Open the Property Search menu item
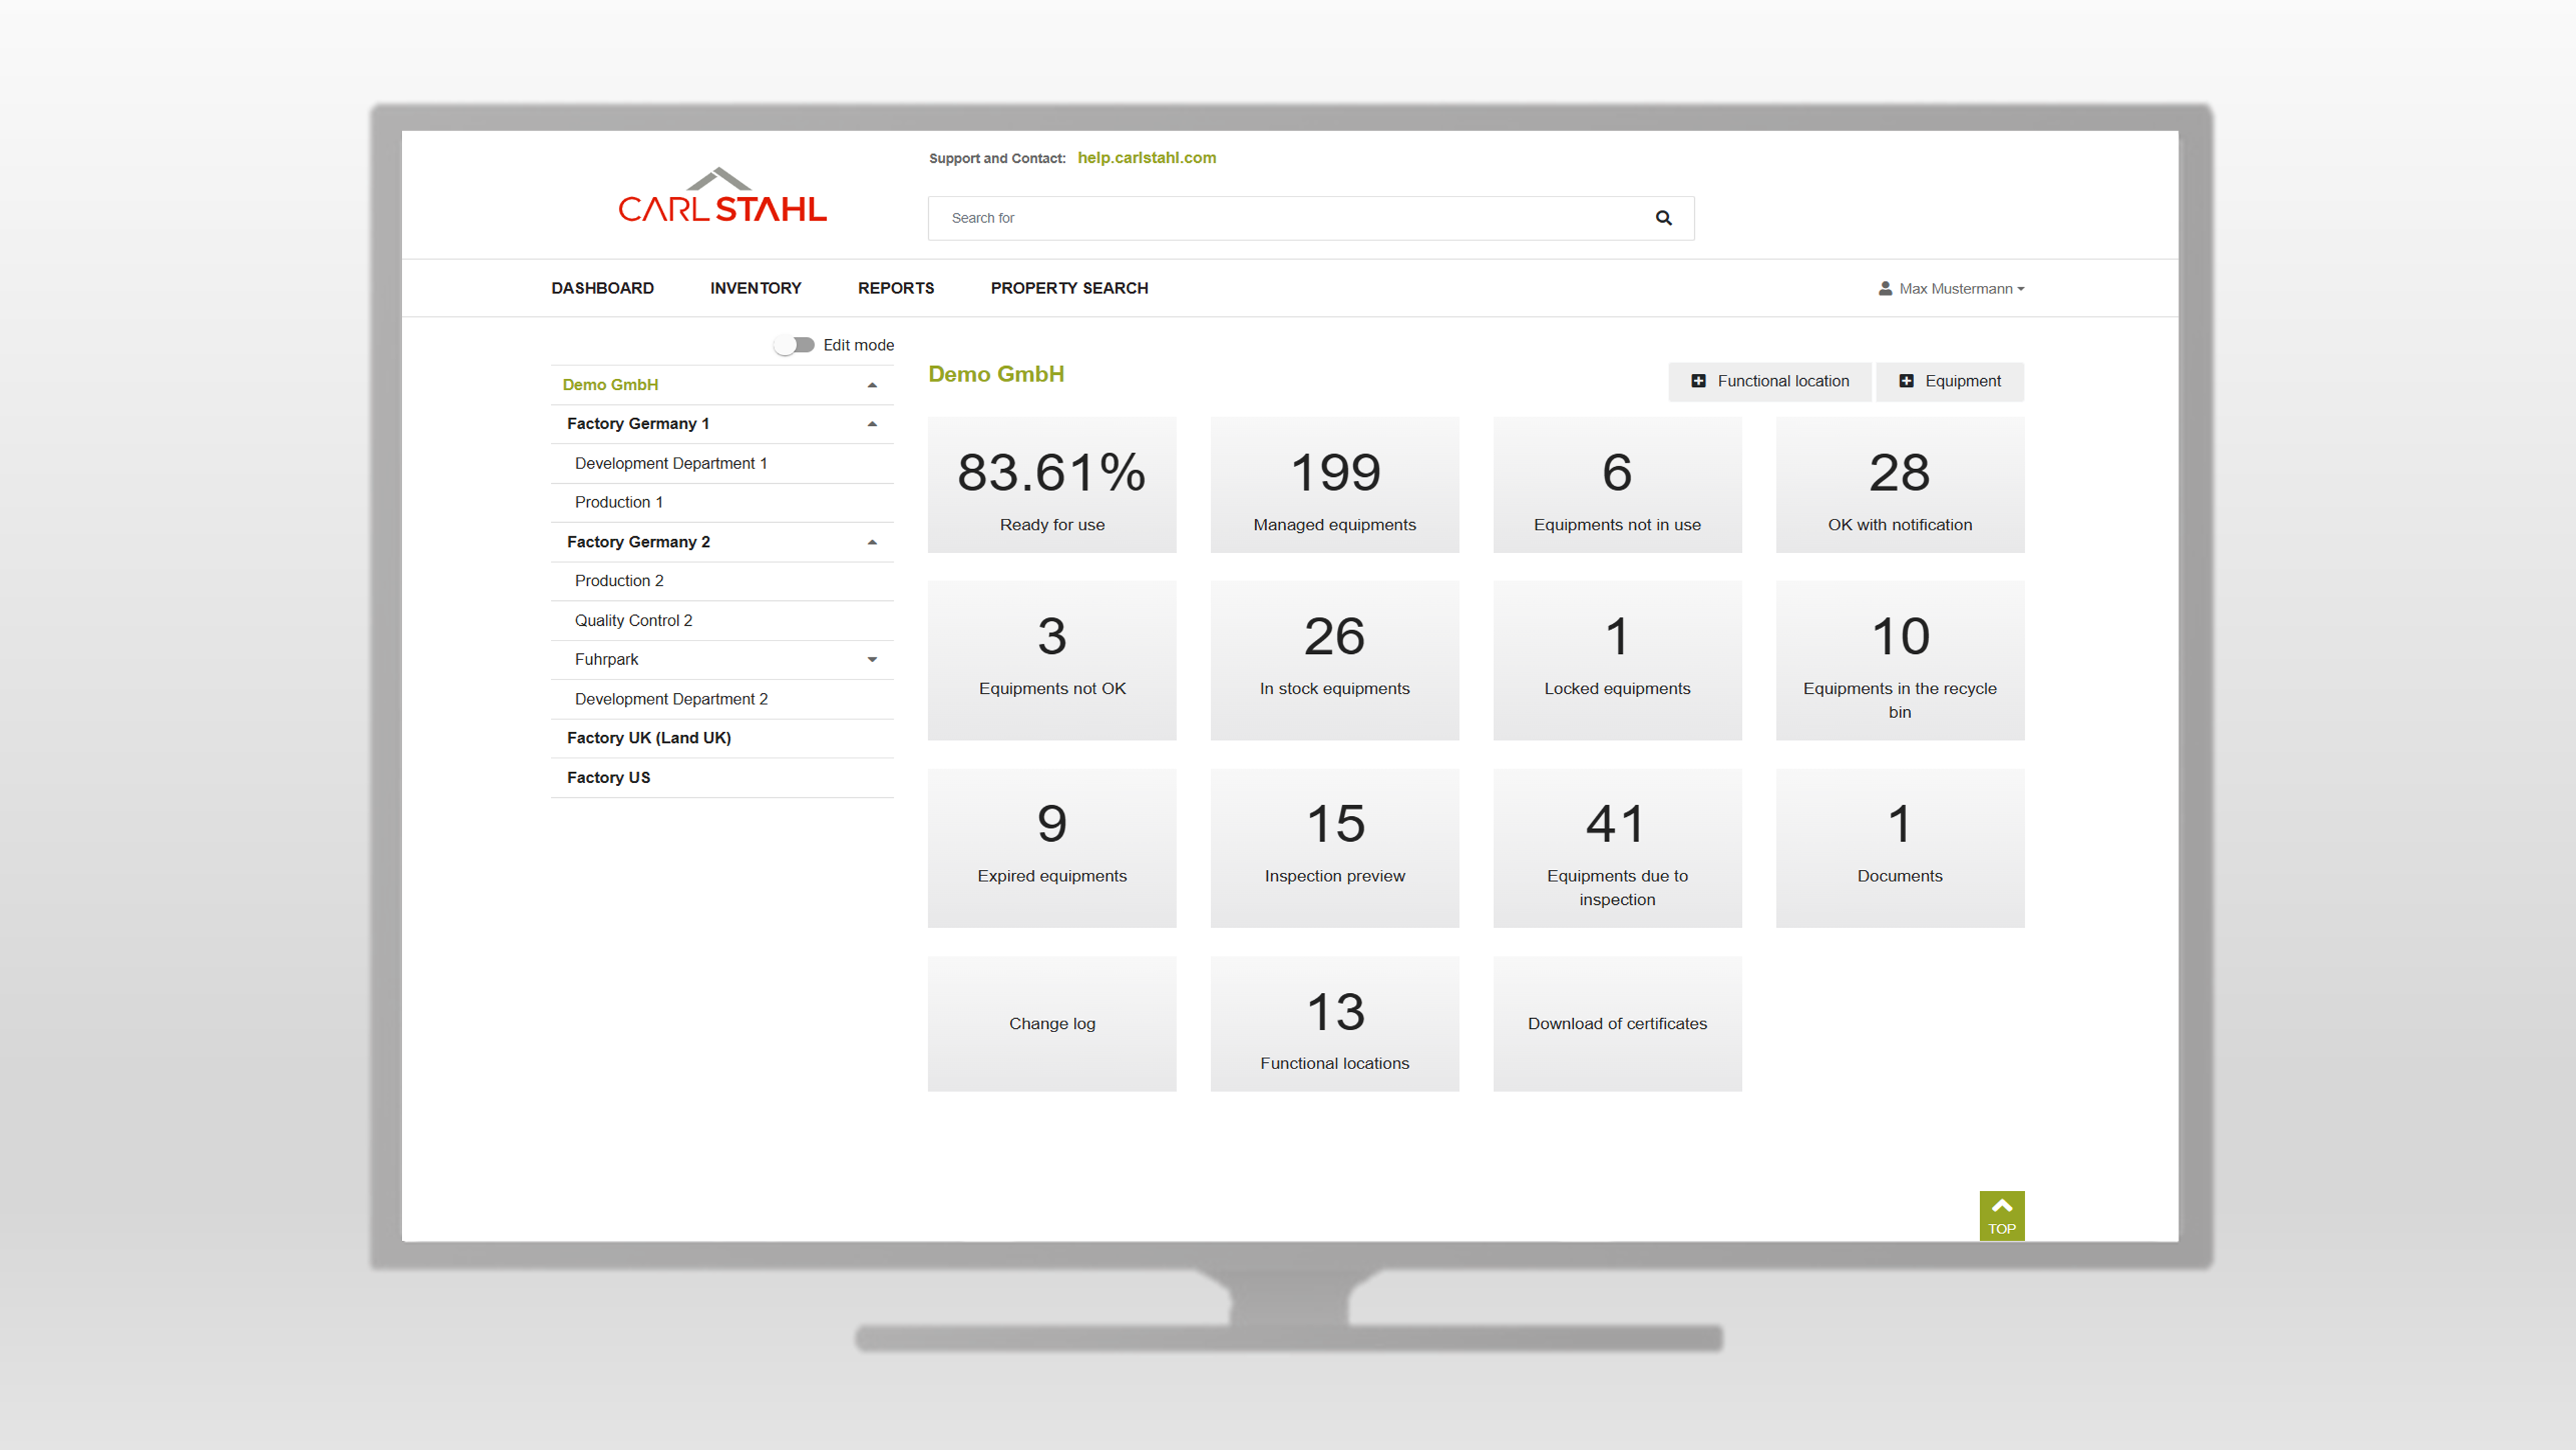 [1069, 288]
